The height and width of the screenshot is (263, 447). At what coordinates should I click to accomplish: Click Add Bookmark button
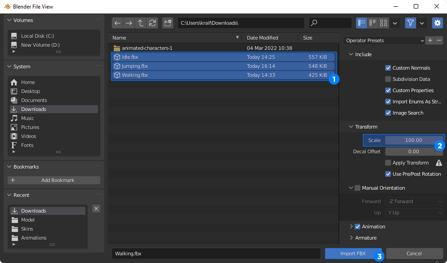pyautogui.click(x=54, y=180)
